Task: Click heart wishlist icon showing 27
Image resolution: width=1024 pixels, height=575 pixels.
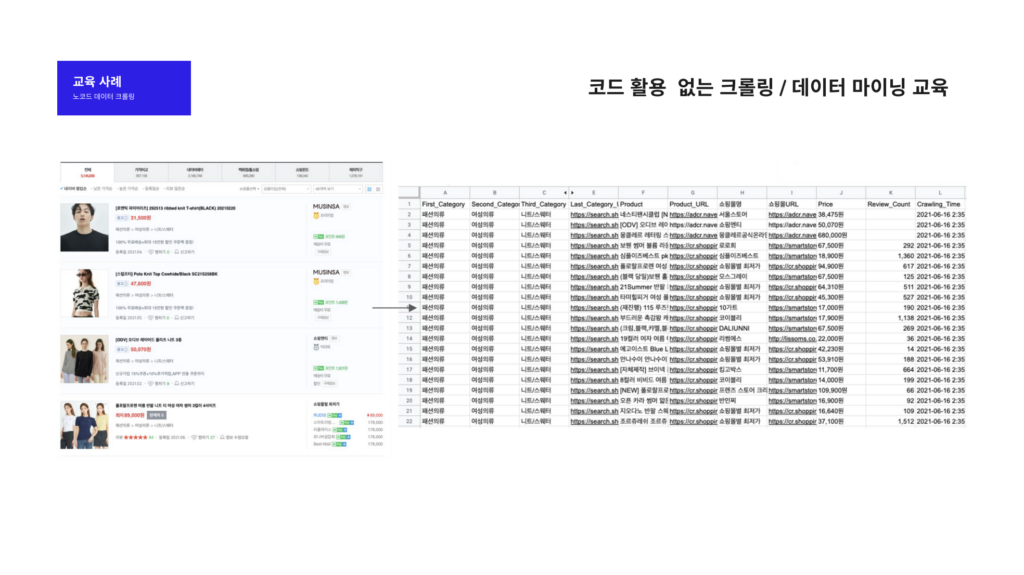Action: click(194, 437)
